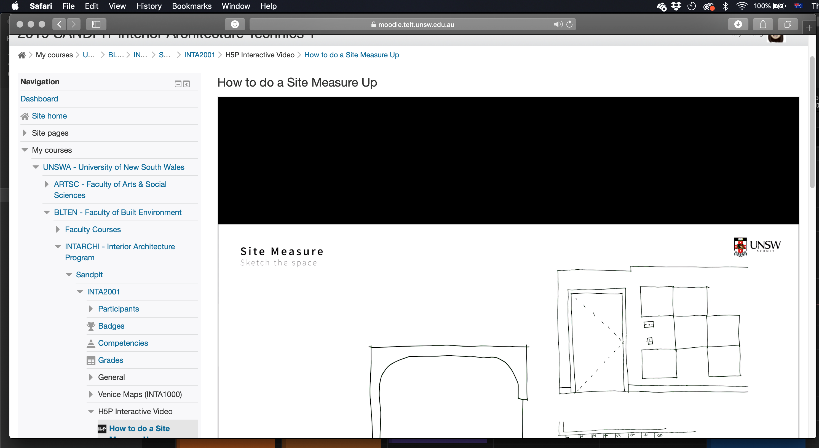Hide the Navigation block with collapse icon
Viewport: 819px width, 448px height.
tap(178, 84)
